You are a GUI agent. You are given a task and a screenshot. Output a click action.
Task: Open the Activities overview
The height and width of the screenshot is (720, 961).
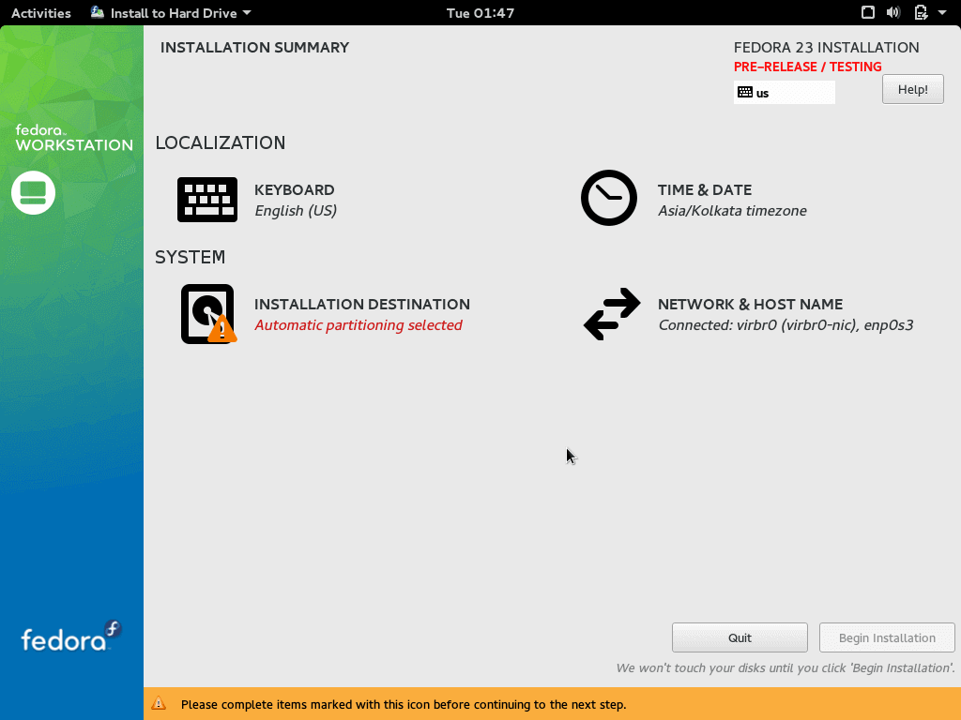[40, 13]
